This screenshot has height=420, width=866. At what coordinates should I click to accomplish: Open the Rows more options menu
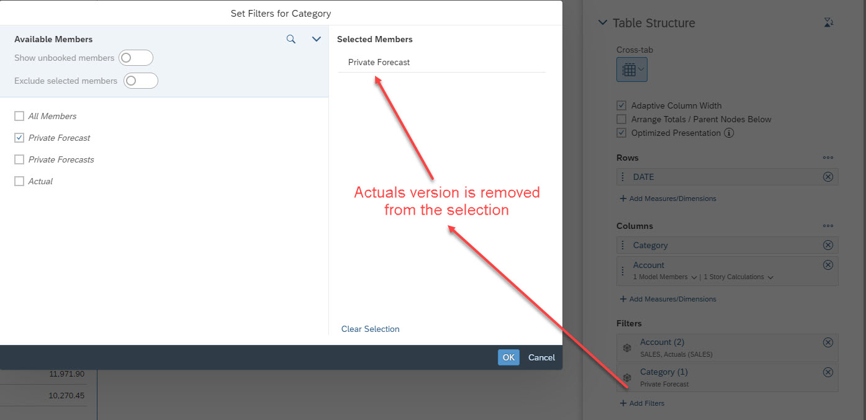(828, 158)
